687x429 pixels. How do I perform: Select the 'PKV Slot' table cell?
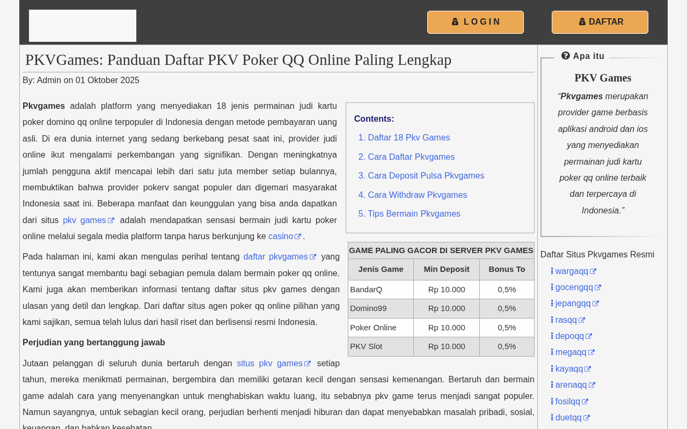point(381,346)
